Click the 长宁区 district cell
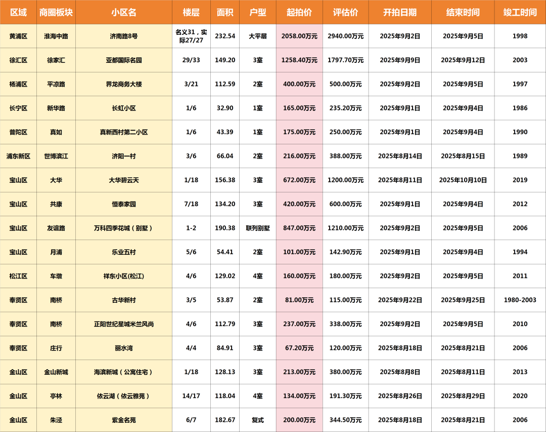546x432 pixels. [18, 108]
